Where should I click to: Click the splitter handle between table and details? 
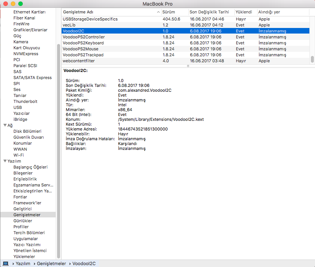[188, 66]
